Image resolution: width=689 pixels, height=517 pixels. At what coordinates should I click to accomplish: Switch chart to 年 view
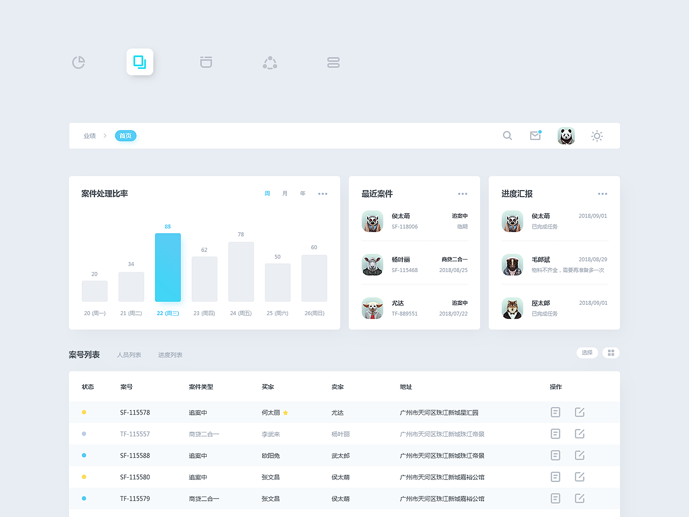[303, 193]
